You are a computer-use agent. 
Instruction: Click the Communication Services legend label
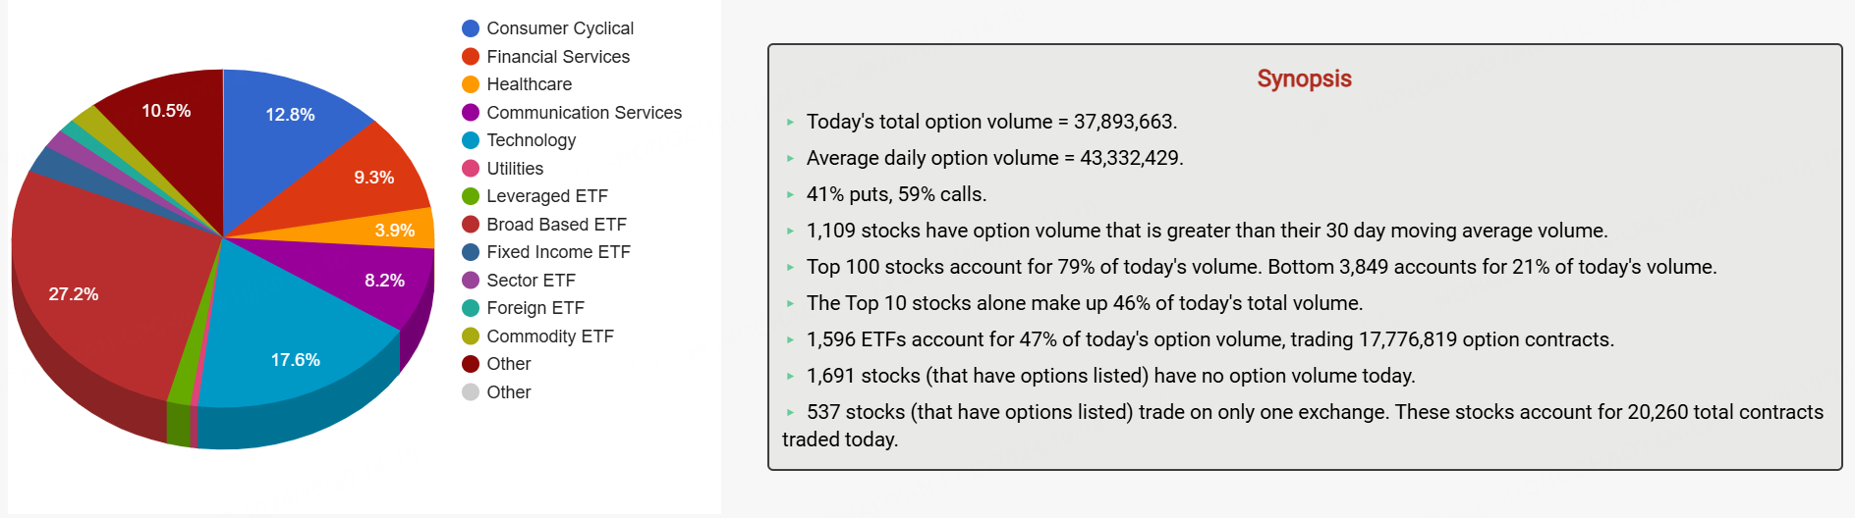pyautogui.click(x=584, y=113)
